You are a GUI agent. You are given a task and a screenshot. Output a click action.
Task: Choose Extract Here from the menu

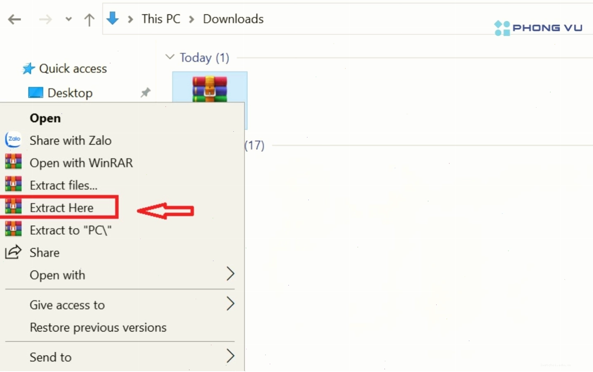(61, 207)
